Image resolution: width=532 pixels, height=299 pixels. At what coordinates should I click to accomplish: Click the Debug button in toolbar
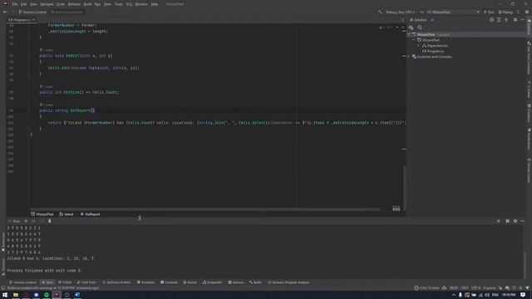tap(505, 12)
